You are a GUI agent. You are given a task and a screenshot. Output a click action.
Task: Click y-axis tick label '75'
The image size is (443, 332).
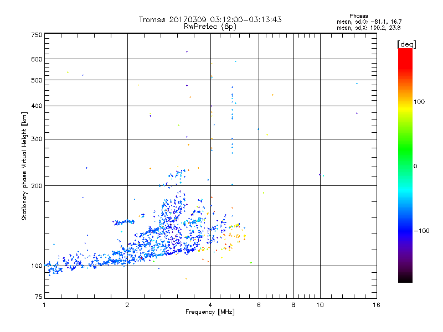coord(39,297)
